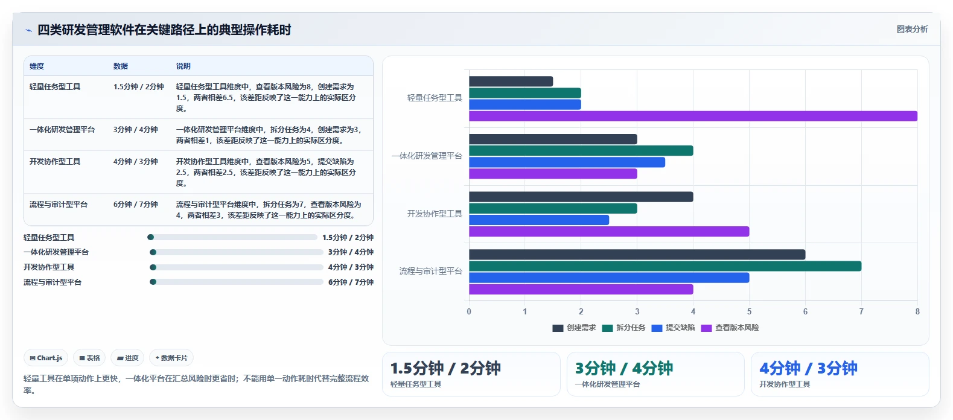Click the 说明 column header

pyautogui.click(x=183, y=66)
